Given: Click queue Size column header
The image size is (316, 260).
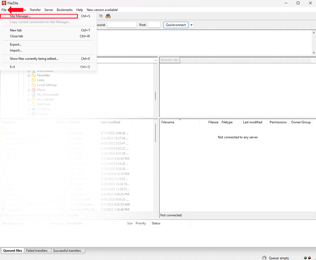Looking at the screenshot, I should click(123, 224).
